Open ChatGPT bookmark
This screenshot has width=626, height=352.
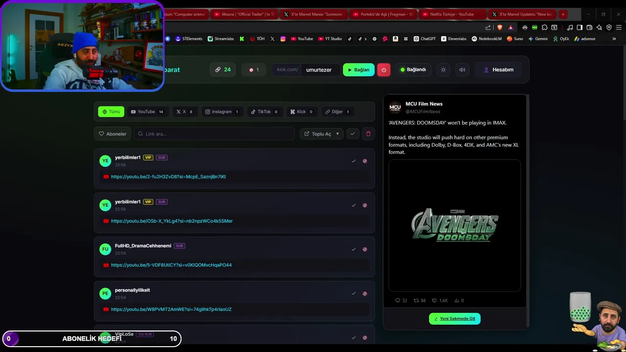(425, 39)
